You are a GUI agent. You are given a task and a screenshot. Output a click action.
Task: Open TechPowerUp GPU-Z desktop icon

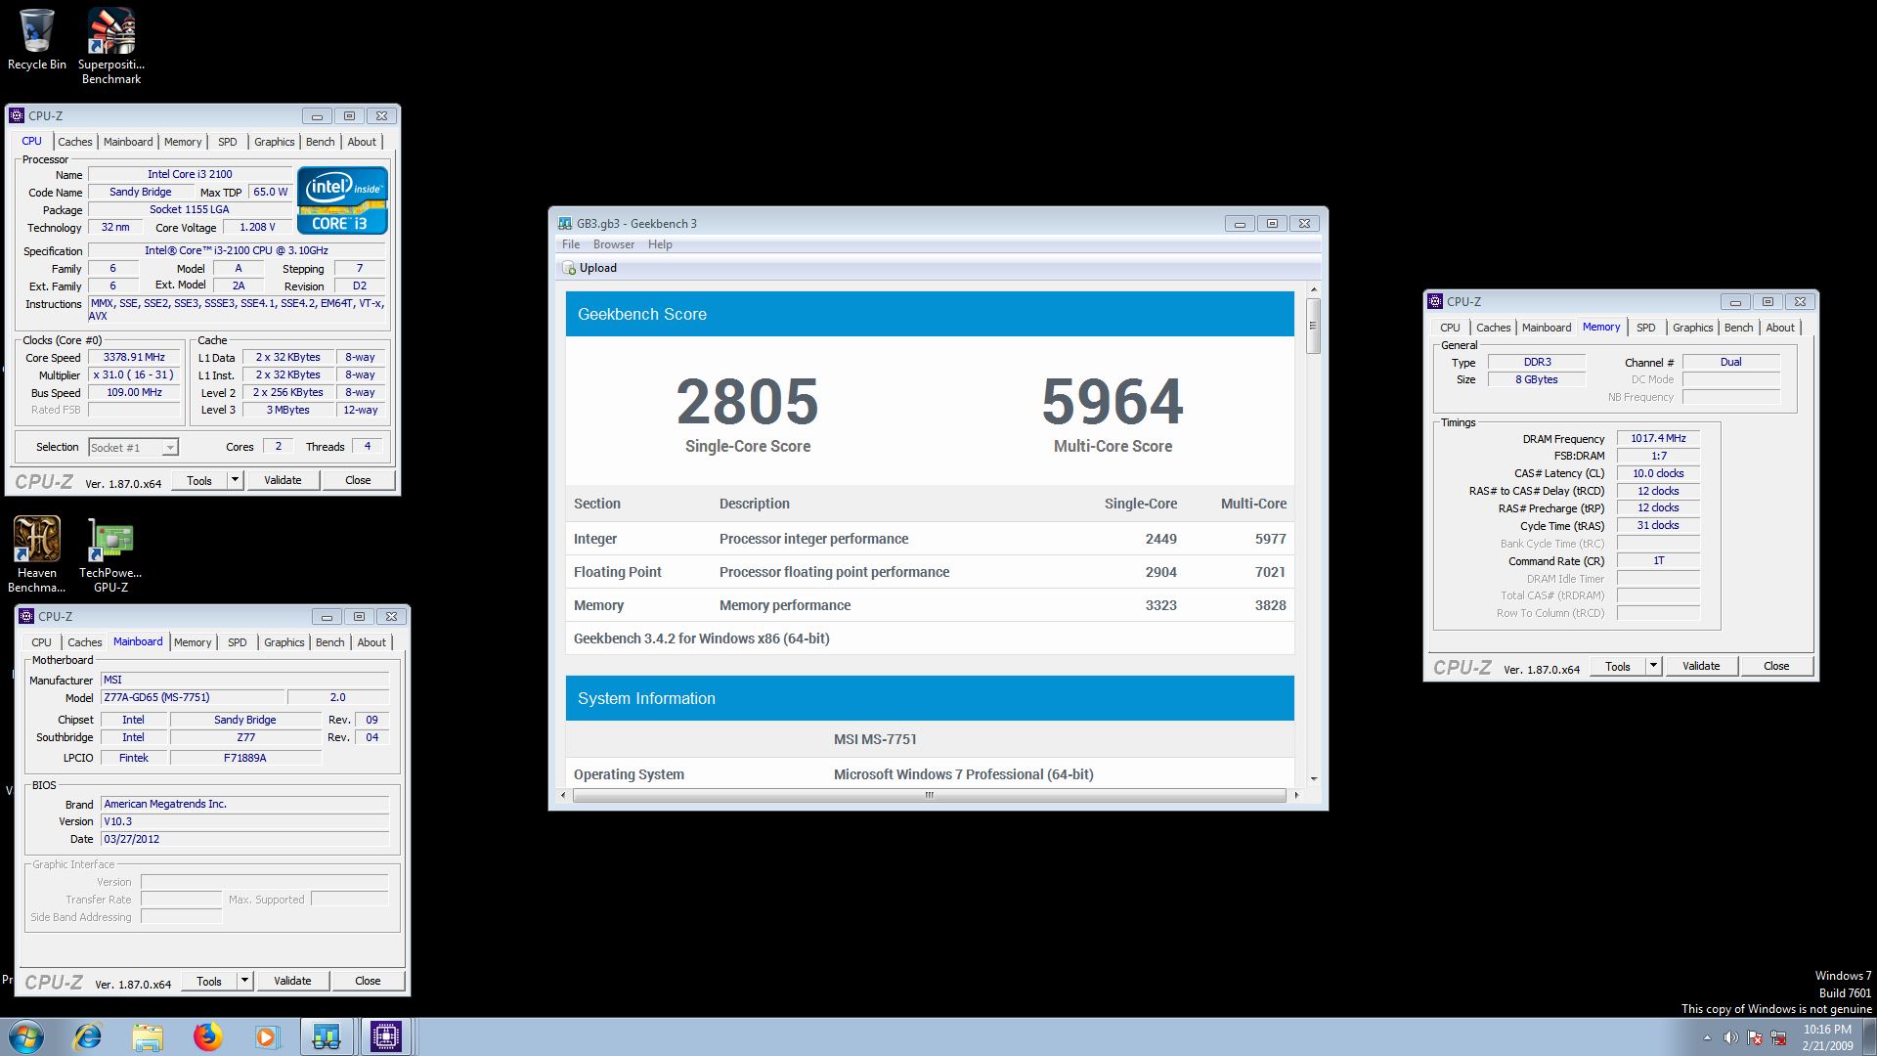point(110,554)
